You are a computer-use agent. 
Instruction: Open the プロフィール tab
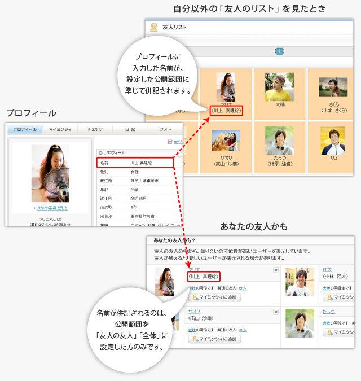coord(25,129)
